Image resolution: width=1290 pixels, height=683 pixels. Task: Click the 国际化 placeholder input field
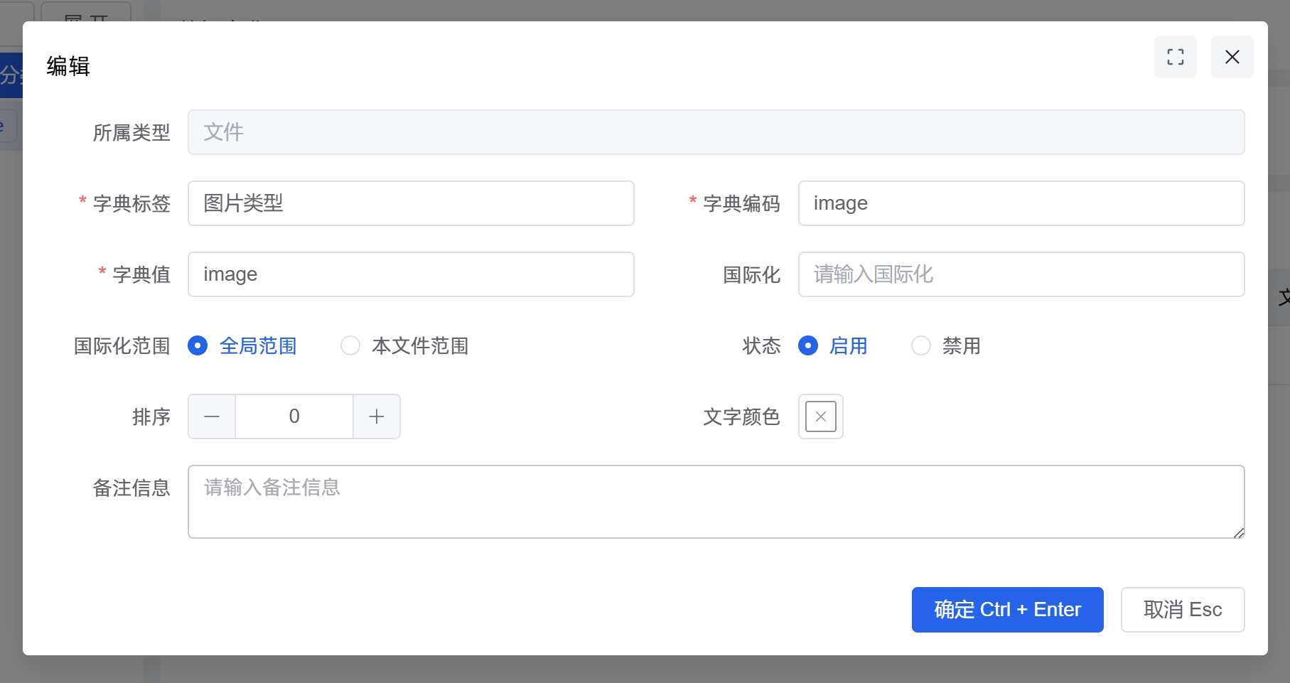(1021, 274)
